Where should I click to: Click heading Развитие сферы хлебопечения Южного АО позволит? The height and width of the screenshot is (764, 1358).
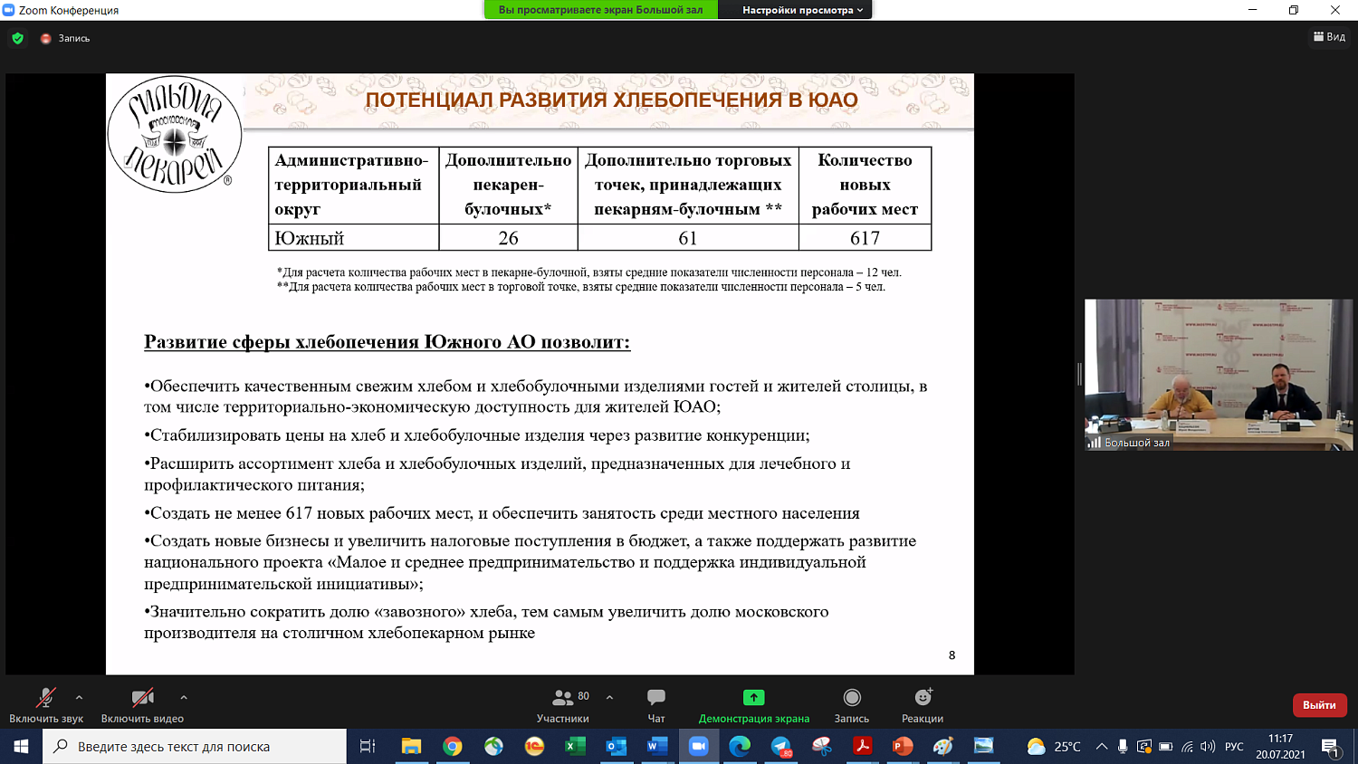point(387,342)
